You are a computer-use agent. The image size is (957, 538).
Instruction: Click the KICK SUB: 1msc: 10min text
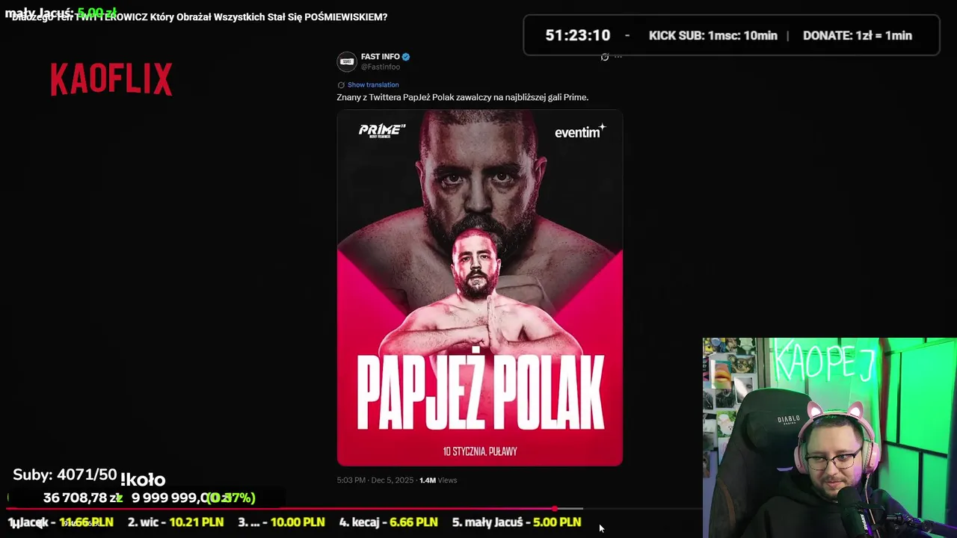(713, 36)
